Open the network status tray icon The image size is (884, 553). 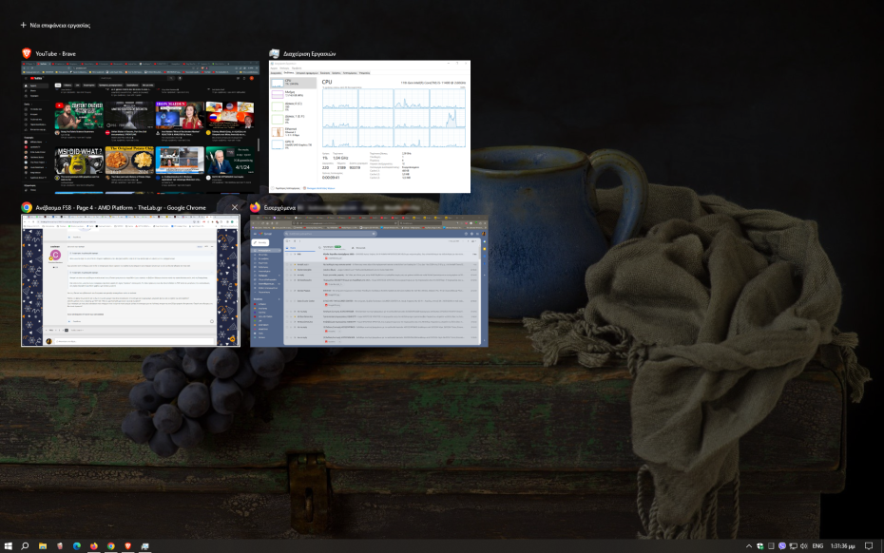[793, 545]
